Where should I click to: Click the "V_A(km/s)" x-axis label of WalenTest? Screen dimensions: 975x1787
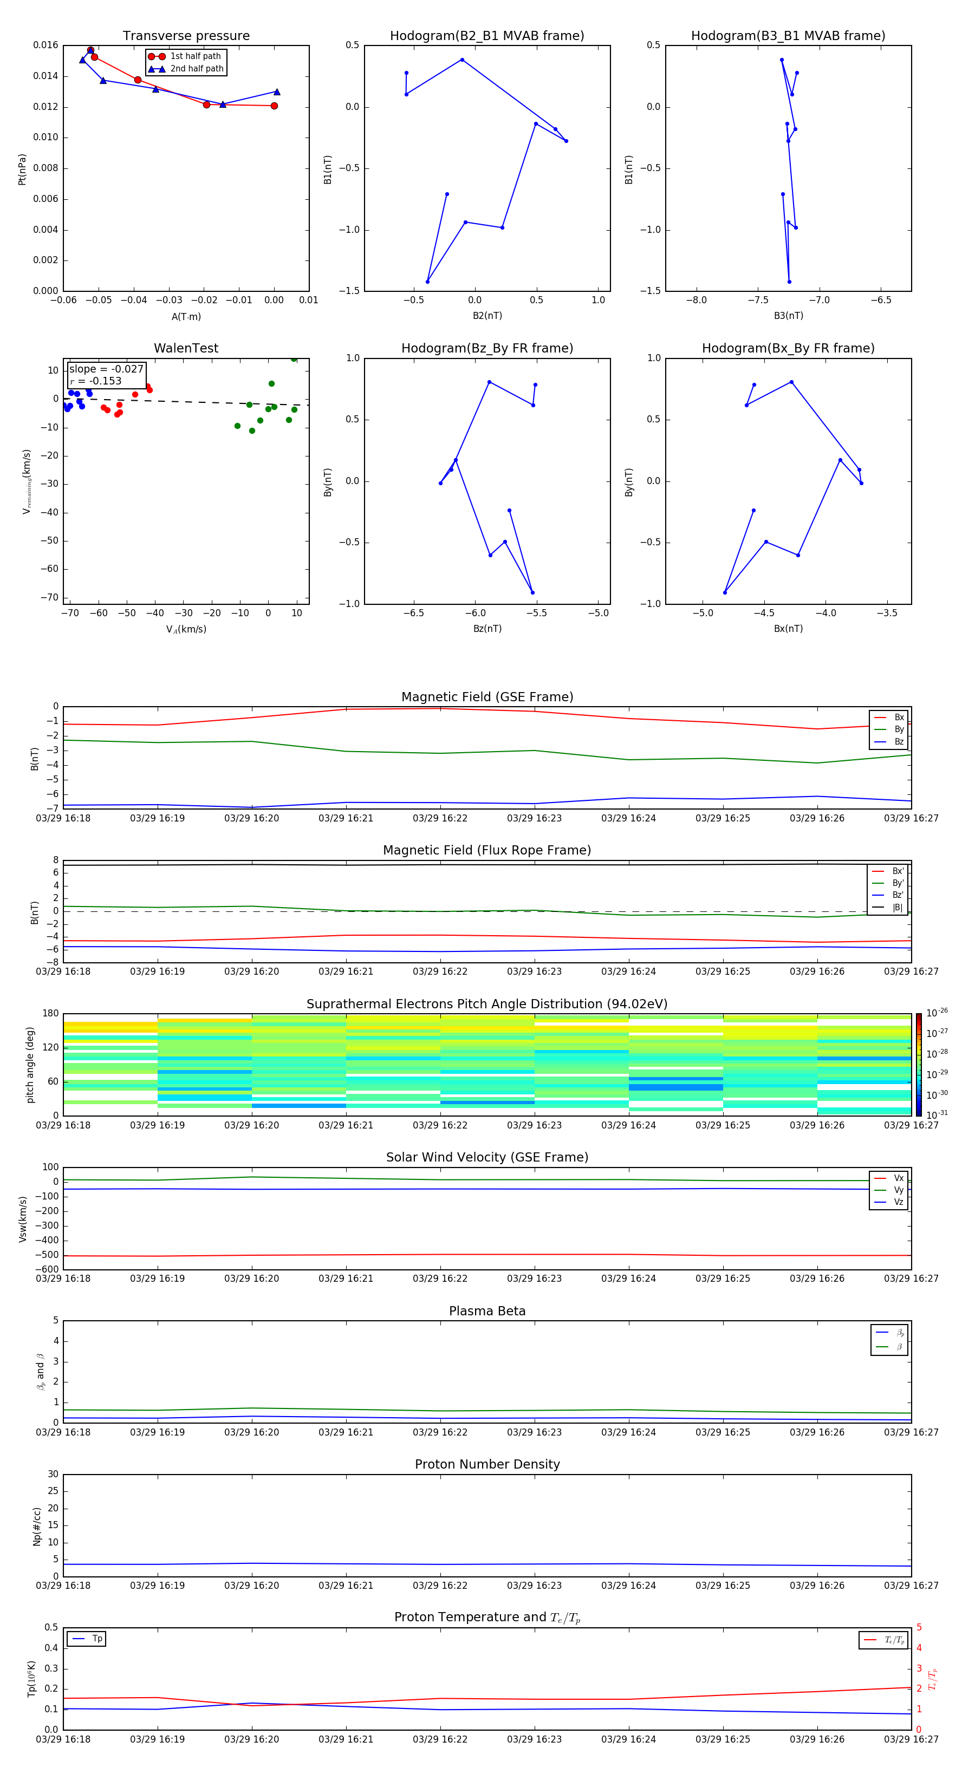coord(186,629)
